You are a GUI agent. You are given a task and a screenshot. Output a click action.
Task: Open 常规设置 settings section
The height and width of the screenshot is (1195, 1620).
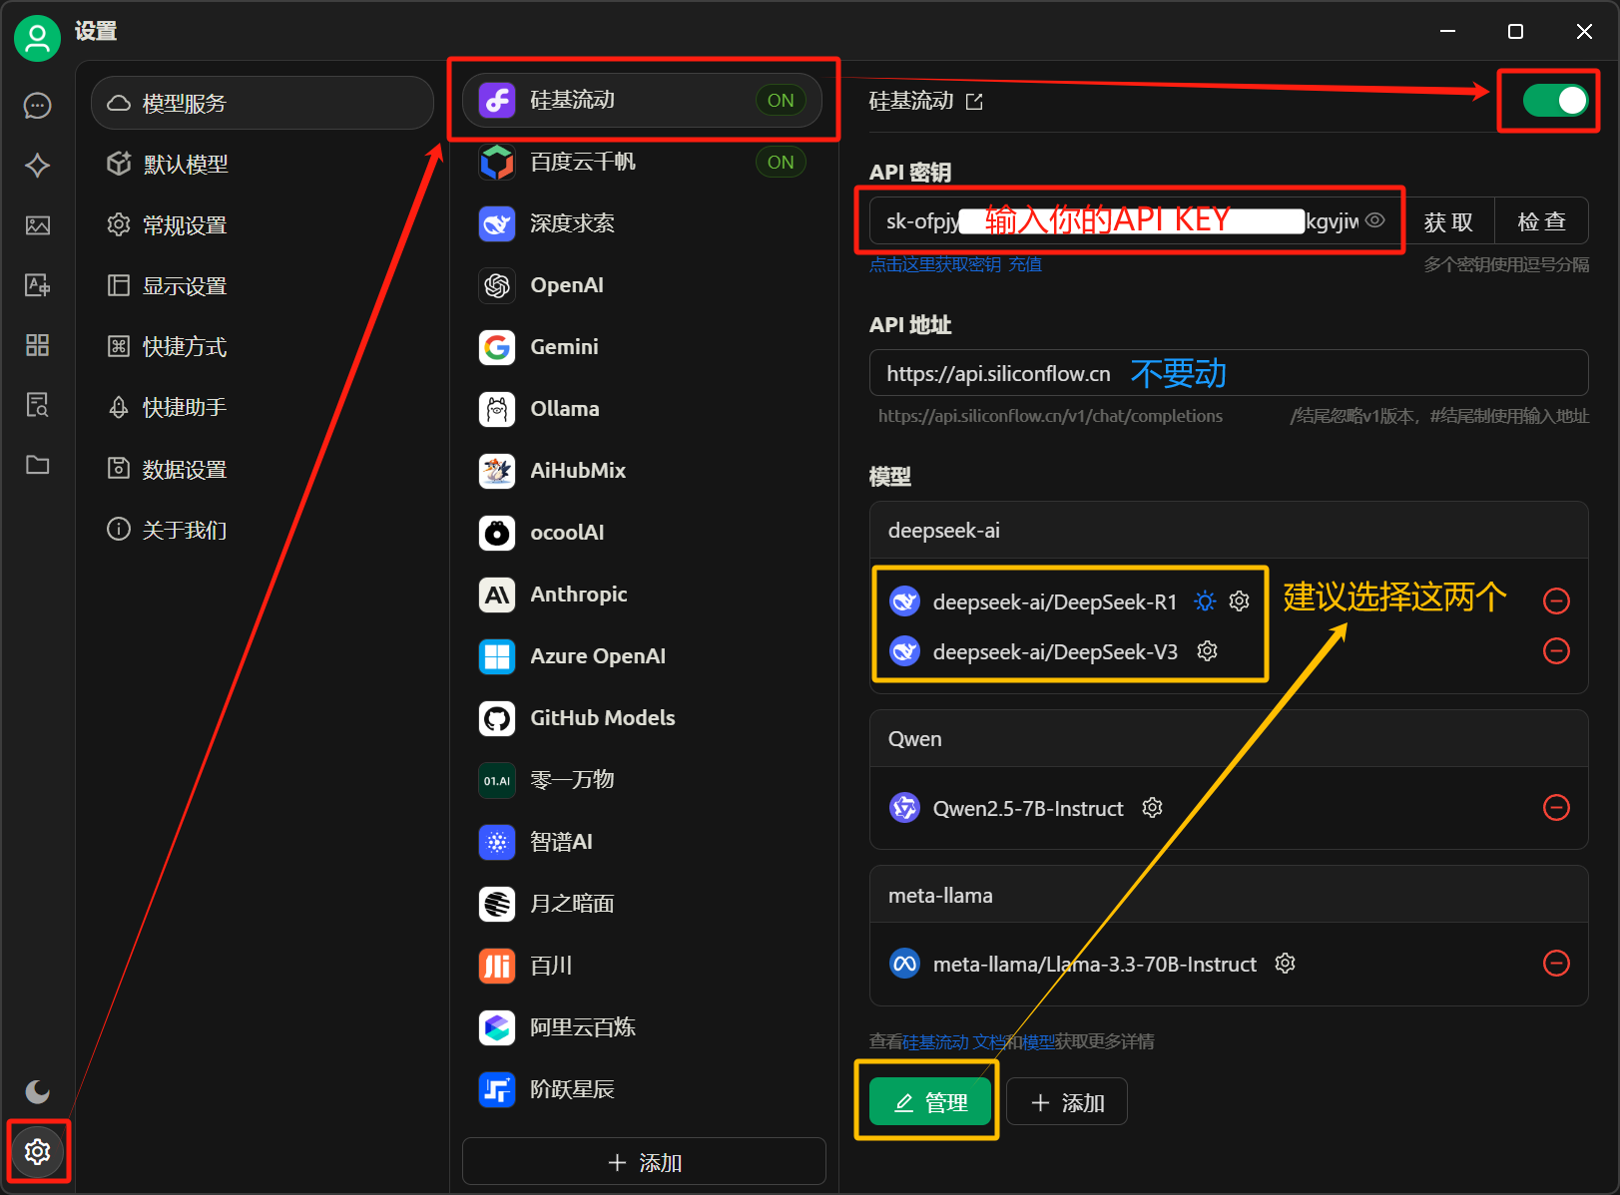[x=263, y=225]
